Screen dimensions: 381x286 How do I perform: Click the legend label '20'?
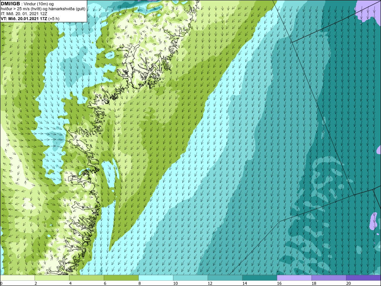coord(349,283)
